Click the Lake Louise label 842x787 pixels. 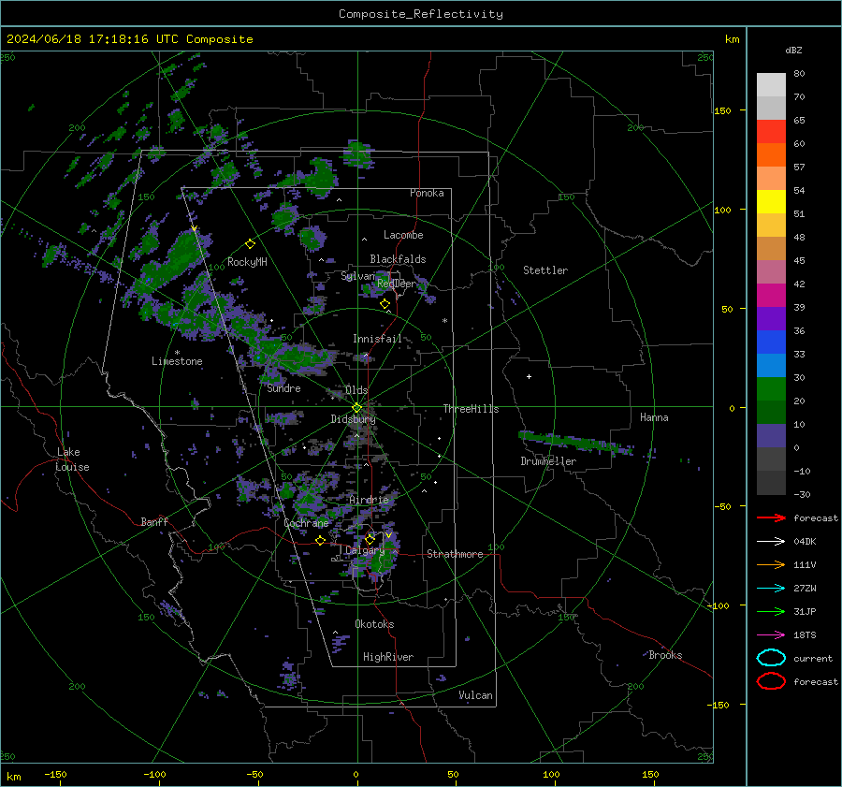coord(72,459)
